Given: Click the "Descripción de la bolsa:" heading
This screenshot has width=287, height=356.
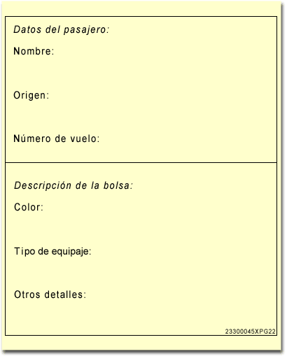Looking at the screenshot, I should point(73,185).
